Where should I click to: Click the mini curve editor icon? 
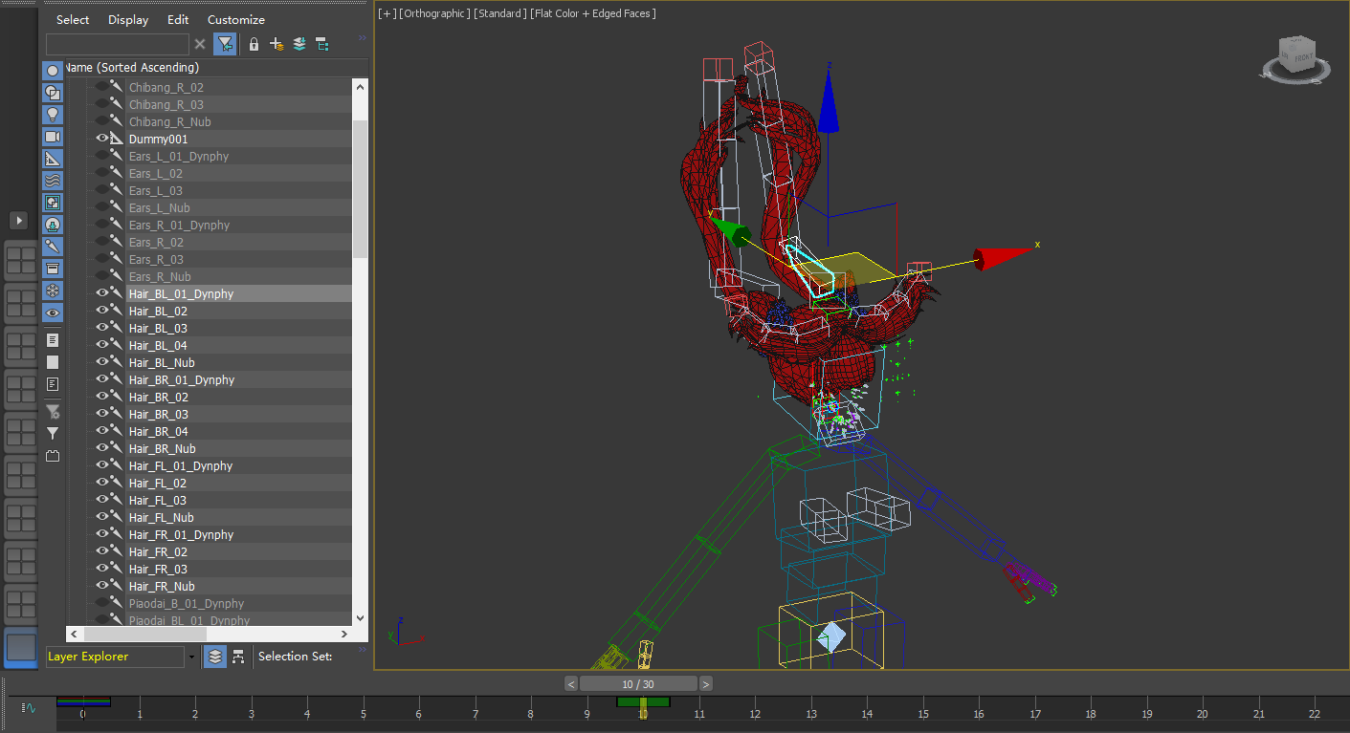30,708
